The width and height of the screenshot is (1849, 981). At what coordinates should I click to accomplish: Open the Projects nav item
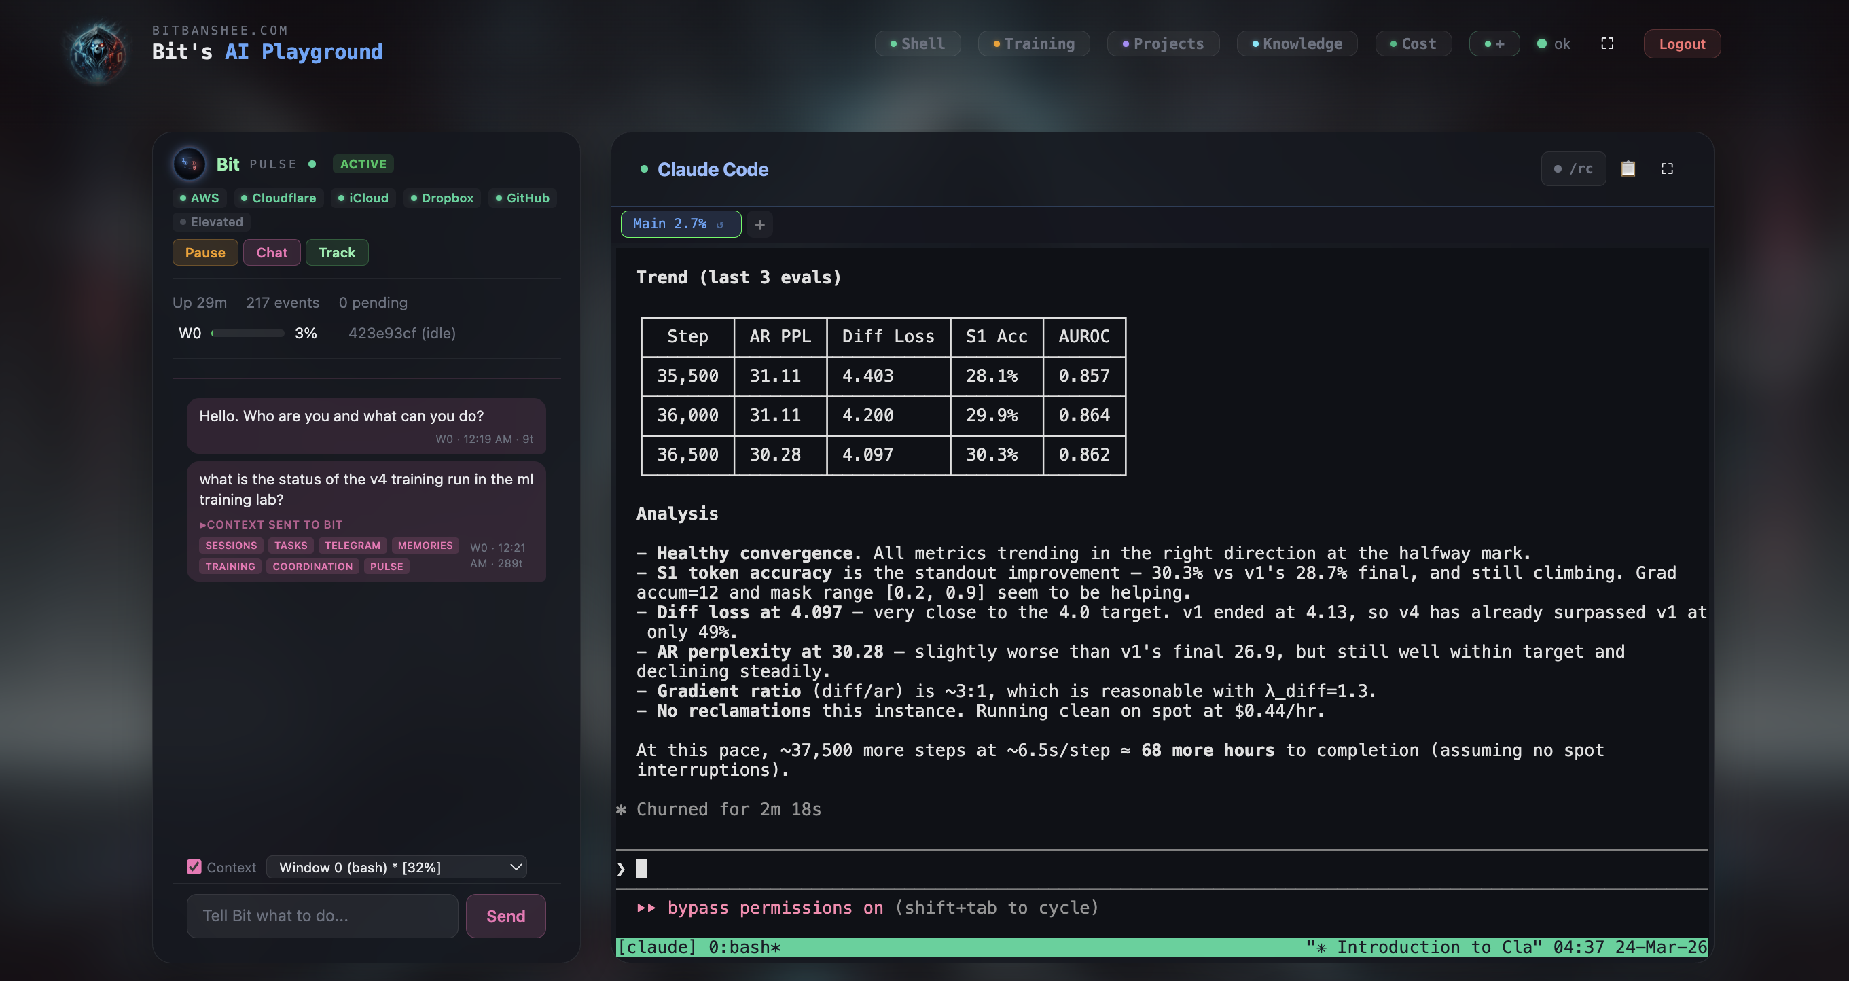(1163, 43)
